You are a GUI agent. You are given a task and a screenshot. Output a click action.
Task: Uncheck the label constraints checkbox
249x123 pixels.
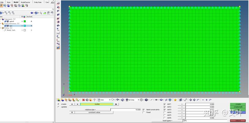pyautogui.click(x=144, y=110)
